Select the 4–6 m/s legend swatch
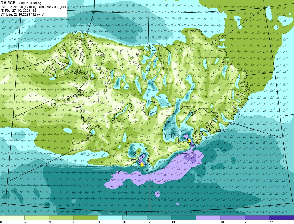Image resolution: width=294 pixels, height=224 pixels. point(61,218)
